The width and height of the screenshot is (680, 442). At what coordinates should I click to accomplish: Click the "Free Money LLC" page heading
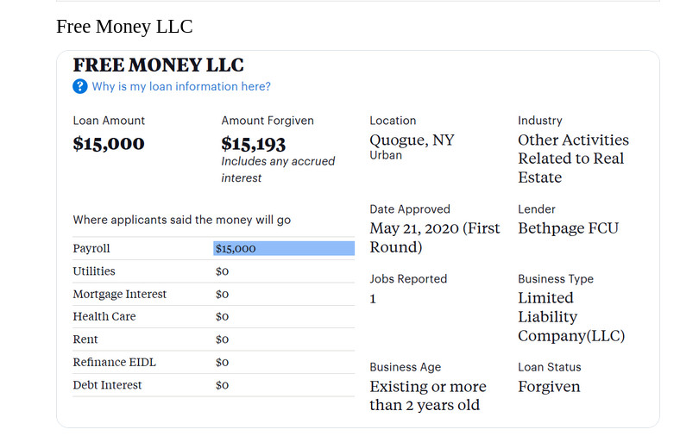tap(124, 27)
